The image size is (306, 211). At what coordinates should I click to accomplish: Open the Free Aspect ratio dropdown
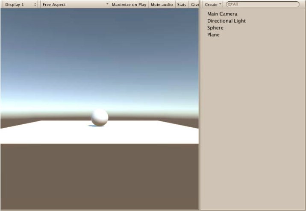coord(75,5)
